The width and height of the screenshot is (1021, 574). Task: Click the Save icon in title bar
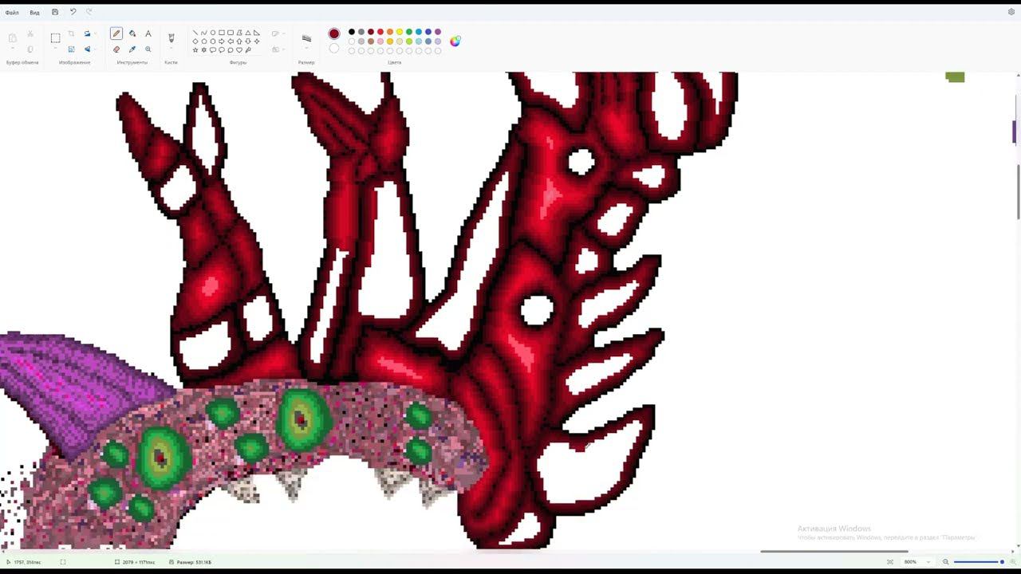[x=55, y=12]
